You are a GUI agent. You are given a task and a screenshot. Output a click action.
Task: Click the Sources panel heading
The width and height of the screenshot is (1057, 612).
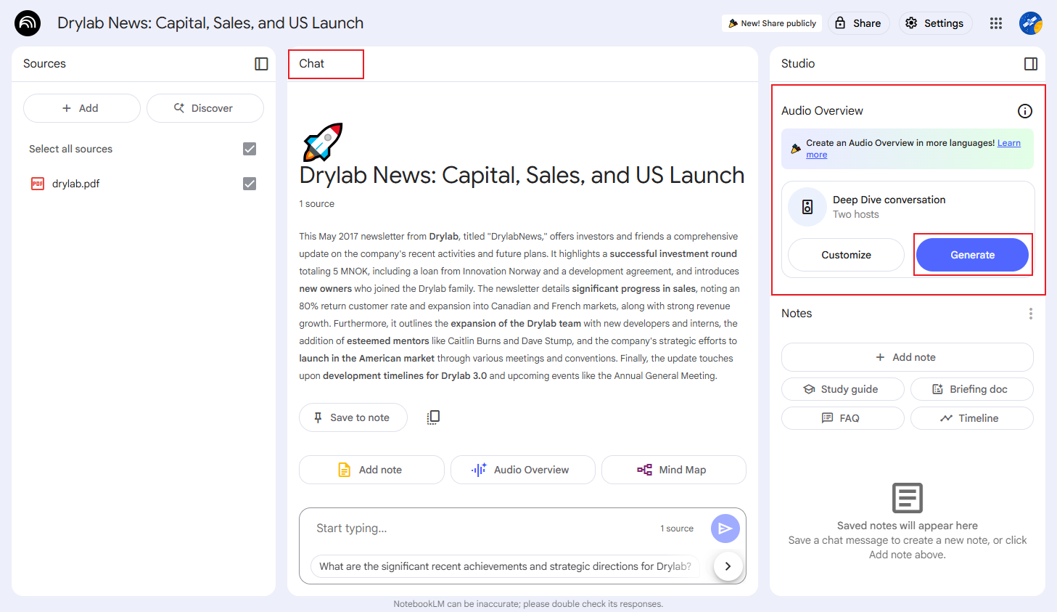coord(44,64)
